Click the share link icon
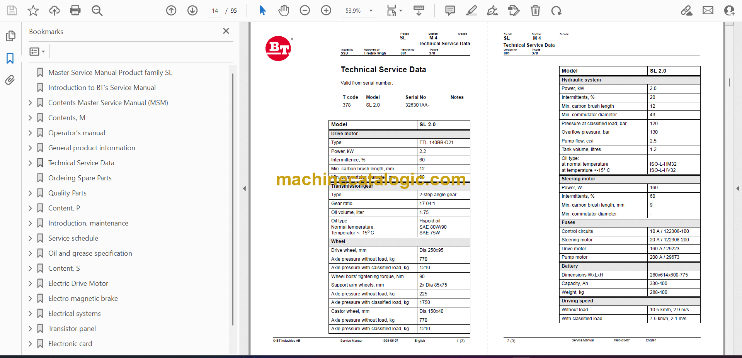Viewport: 742px width, 358px height. pos(687,10)
